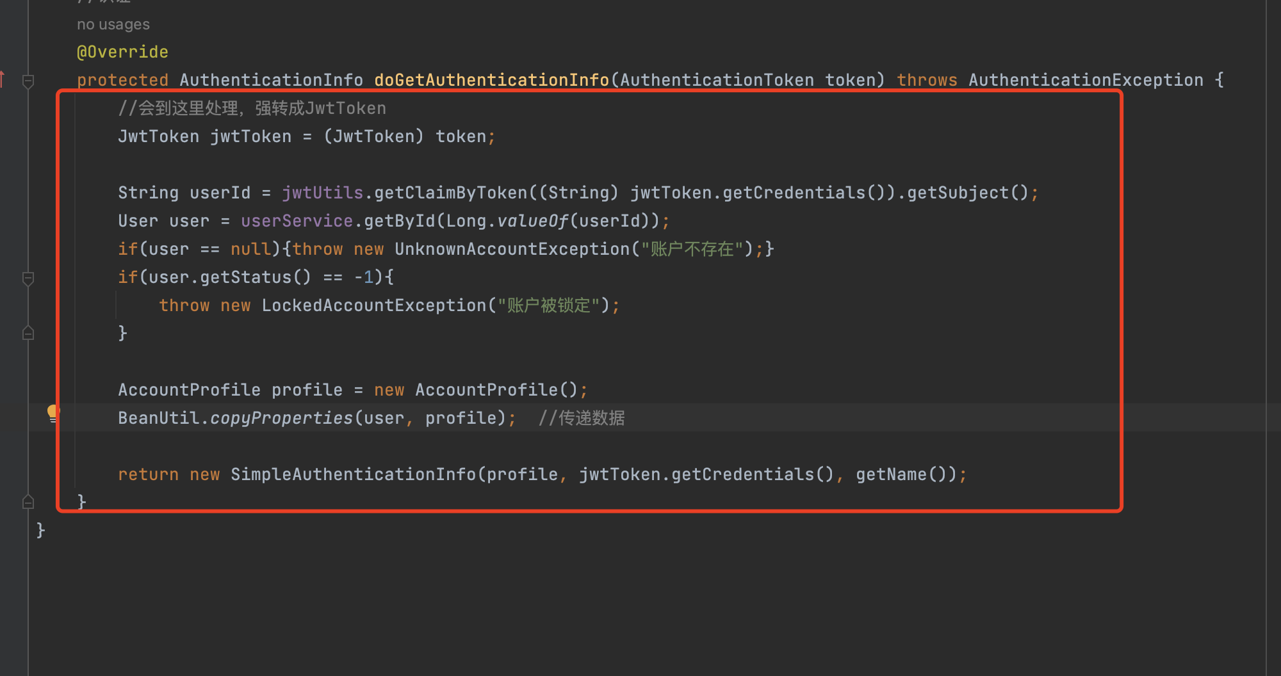Click fold end marker at method closing brace
Screen dimensions: 1281x676
(x=28, y=501)
